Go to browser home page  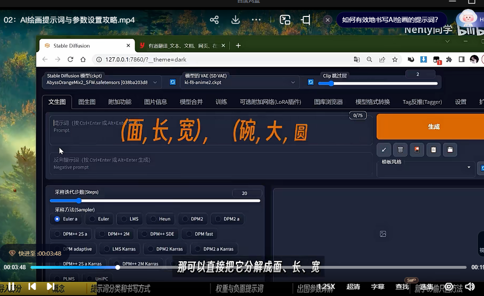click(x=83, y=60)
